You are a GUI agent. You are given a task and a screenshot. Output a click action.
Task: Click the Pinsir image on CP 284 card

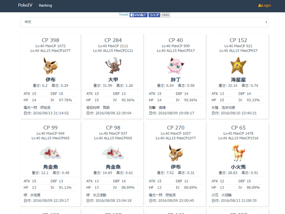pyautogui.click(x=113, y=65)
